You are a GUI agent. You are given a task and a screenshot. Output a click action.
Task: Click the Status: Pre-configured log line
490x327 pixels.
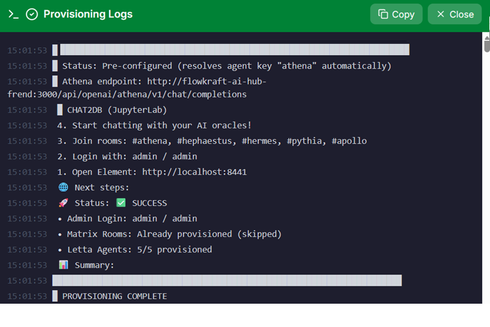(x=226, y=65)
